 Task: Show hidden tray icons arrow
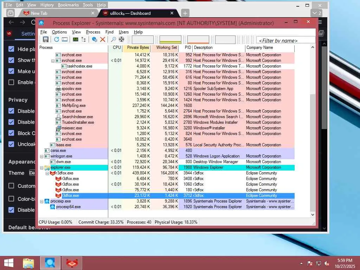301,264
